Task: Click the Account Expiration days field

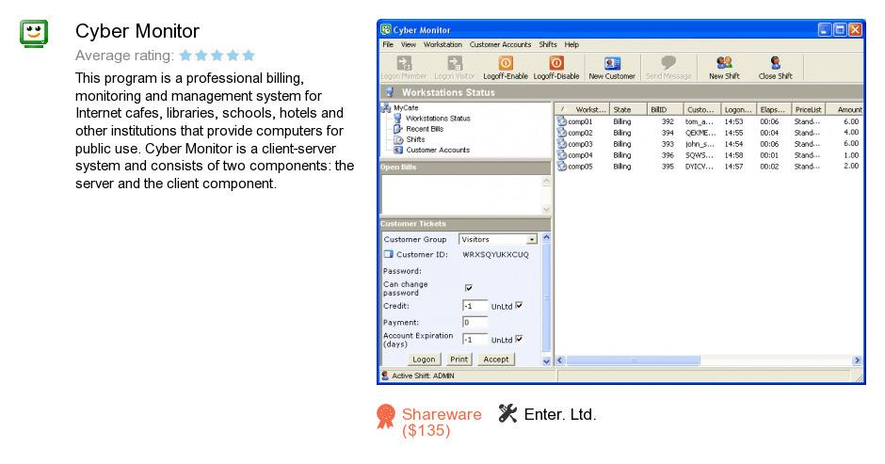Action: tap(475, 339)
